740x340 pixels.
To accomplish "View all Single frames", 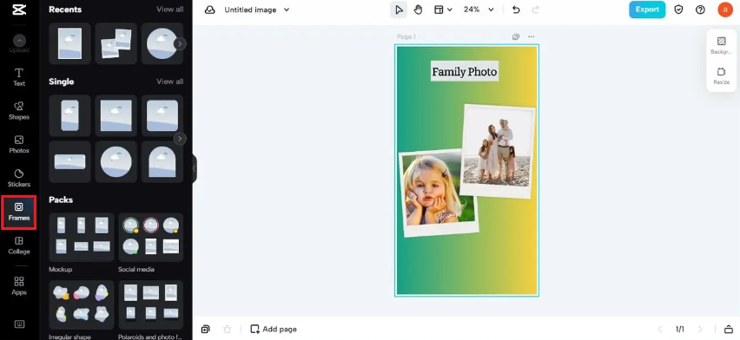I will pos(170,82).
